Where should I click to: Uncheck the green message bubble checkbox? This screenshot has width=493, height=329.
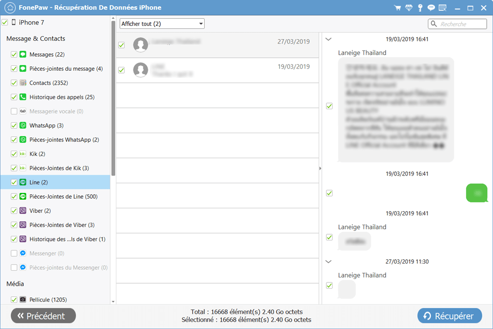(x=329, y=193)
